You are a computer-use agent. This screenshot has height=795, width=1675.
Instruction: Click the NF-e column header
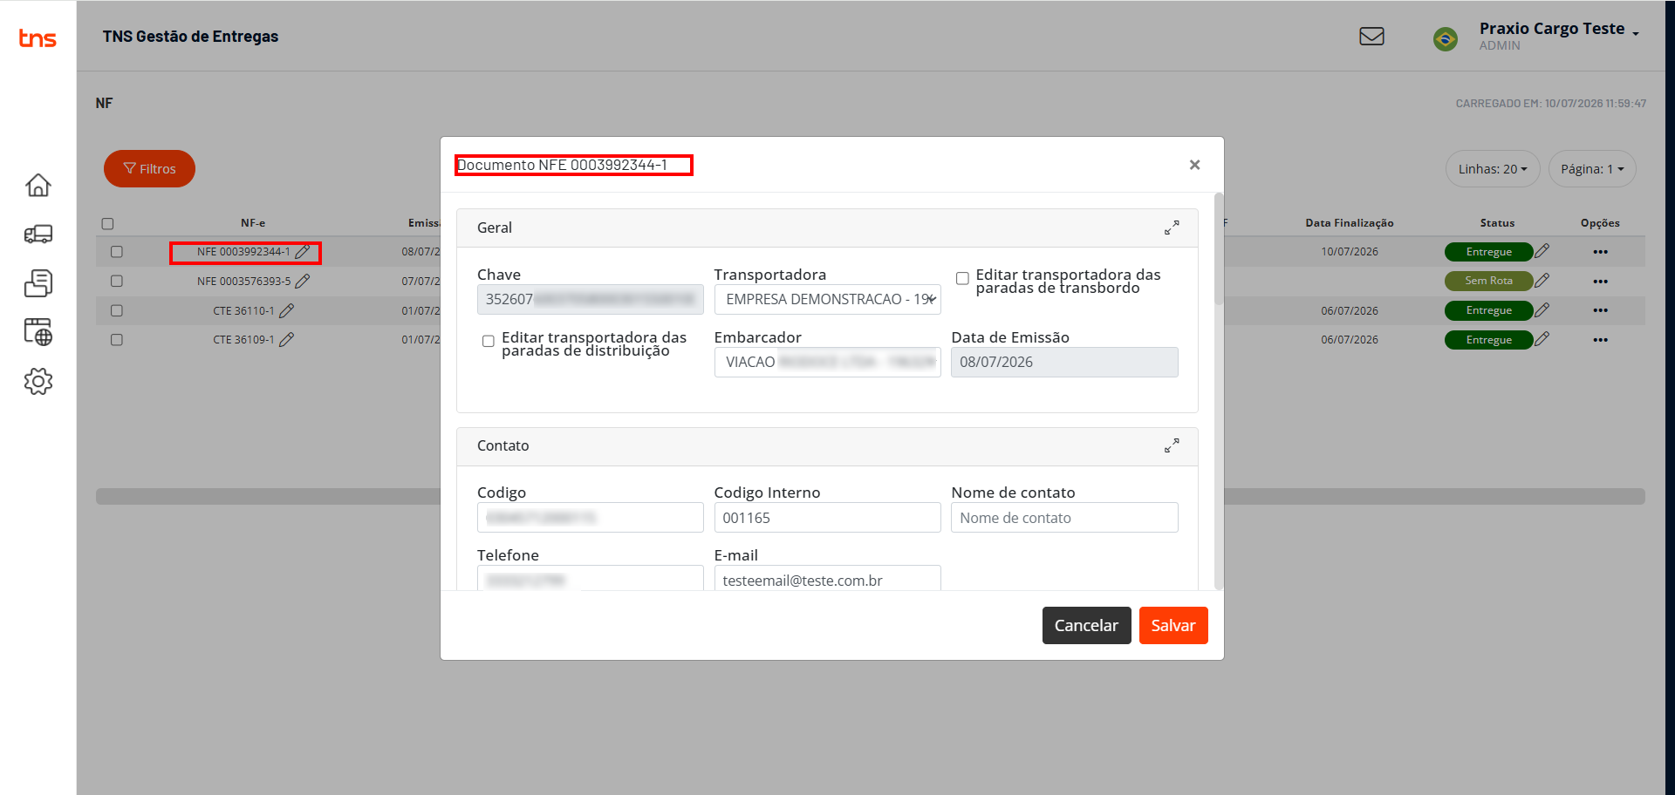point(253,223)
